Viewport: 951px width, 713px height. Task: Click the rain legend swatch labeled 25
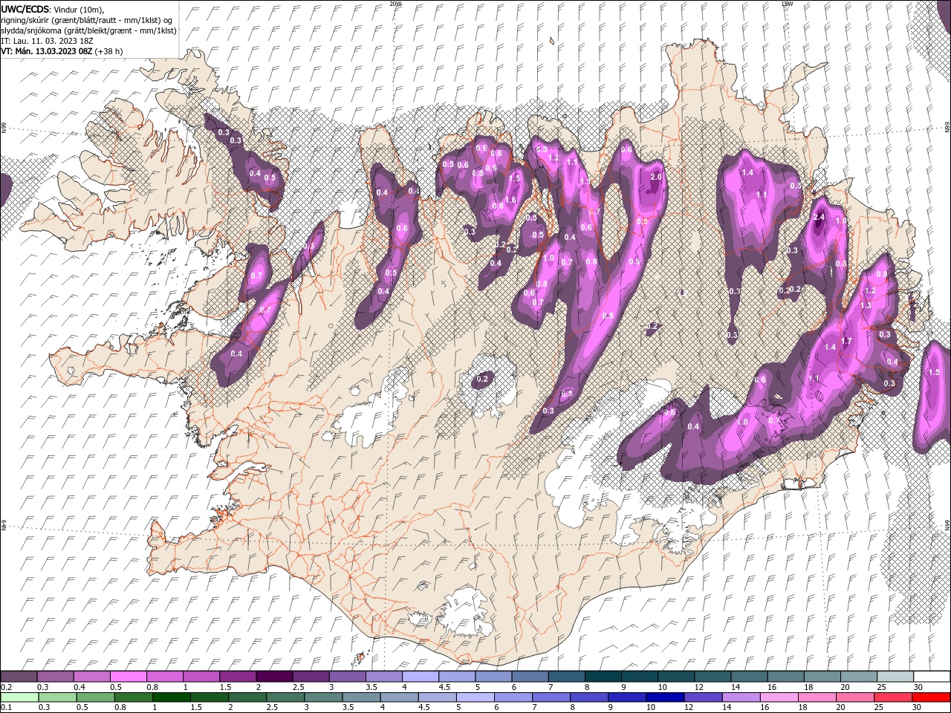pyautogui.click(x=893, y=697)
